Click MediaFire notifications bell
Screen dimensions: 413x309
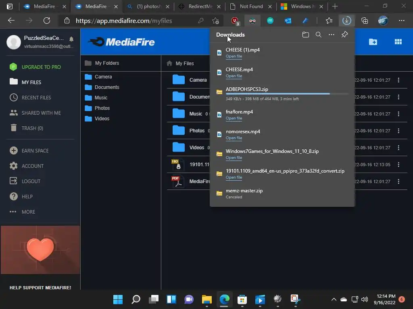pos(71,39)
